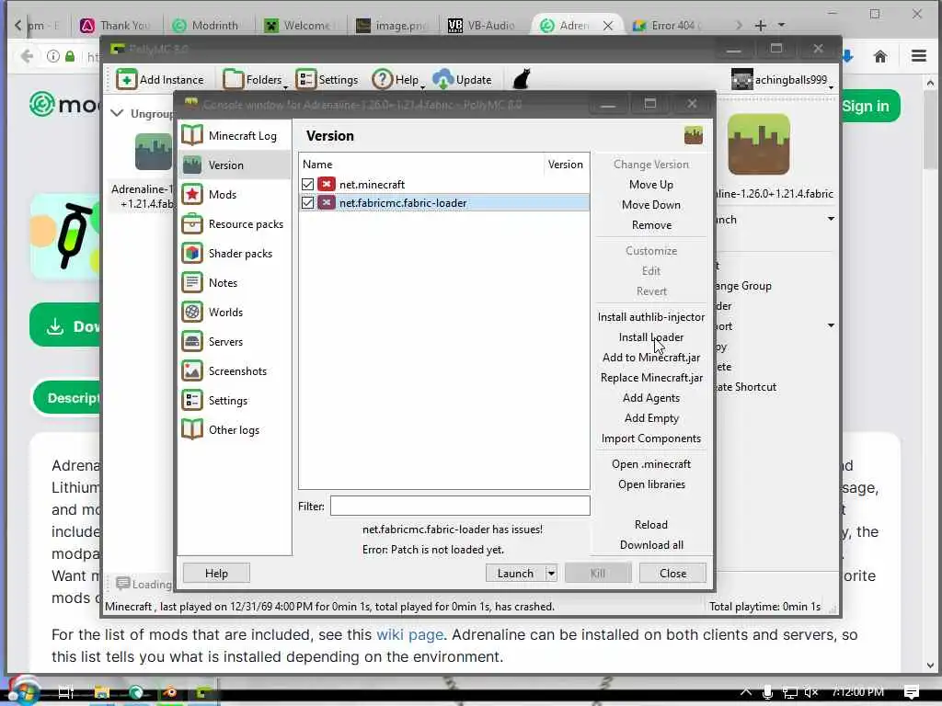The height and width of the screenshot is (706, 942).
Task: Click Replace Minecraft.jar
Action: click(x=651, y=378)
